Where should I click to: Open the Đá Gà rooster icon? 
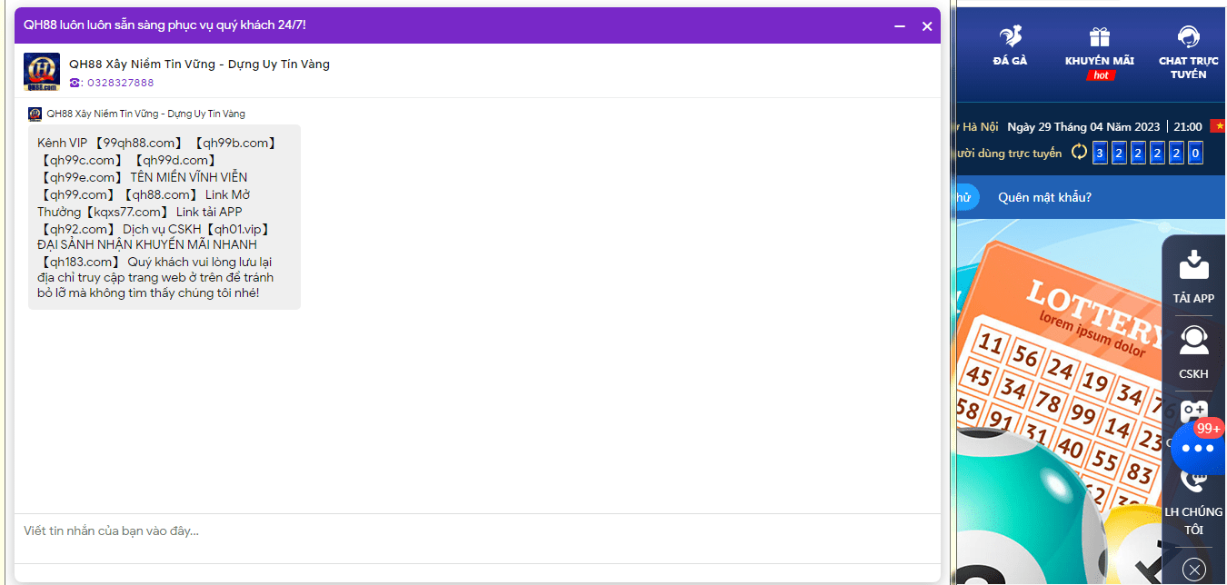click(1010, 38)
